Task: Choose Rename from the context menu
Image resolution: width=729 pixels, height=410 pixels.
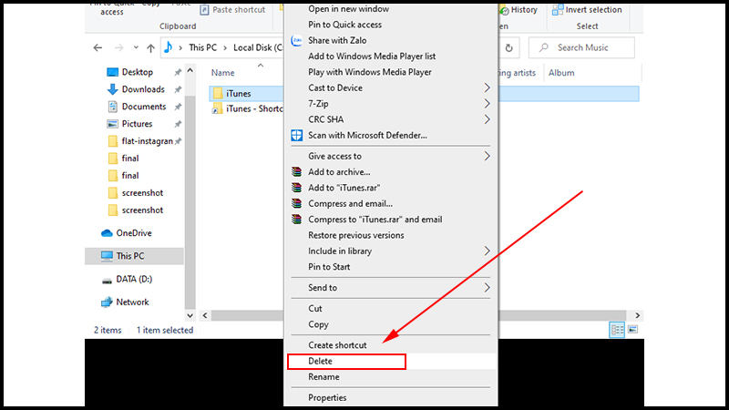Action: tap(323, 377)
